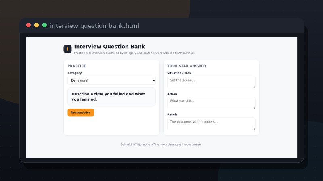The image size is (323, 181).
Task: Click the red close window dot
Action: coord(28,25)
